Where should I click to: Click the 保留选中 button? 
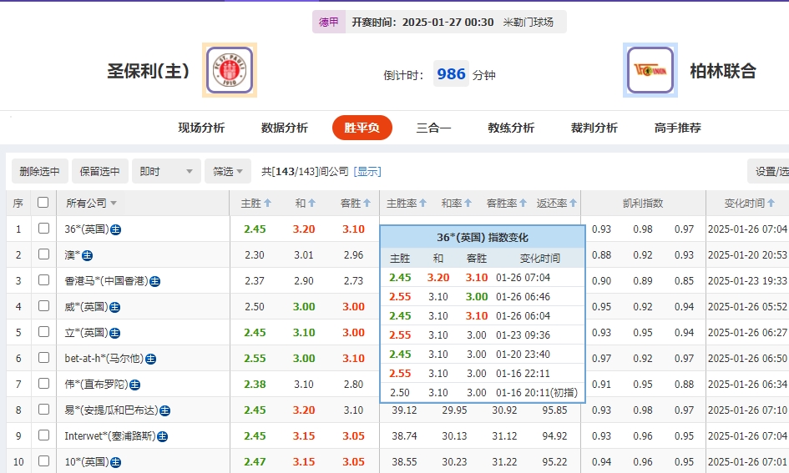coord(100,172)
